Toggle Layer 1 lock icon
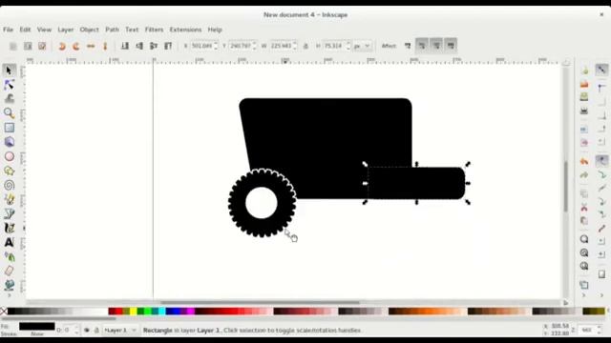This screenshot has height=343, width=611. click(x=96, y=331)
